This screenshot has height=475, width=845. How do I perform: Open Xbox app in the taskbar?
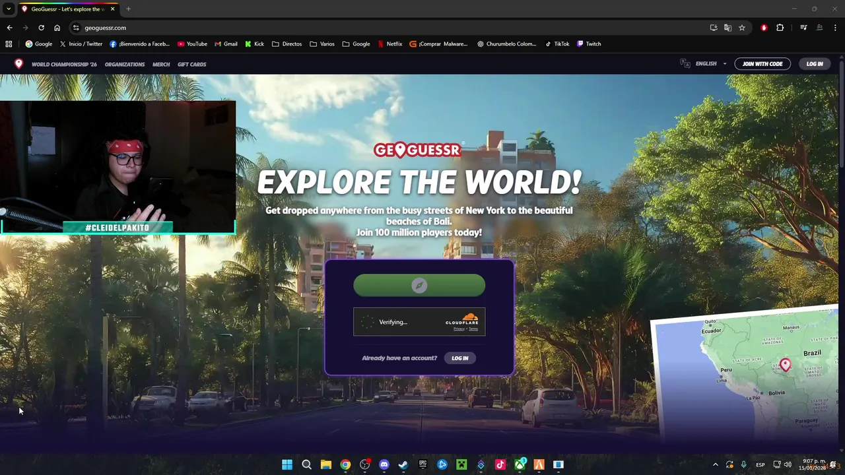tap(520, 464)
